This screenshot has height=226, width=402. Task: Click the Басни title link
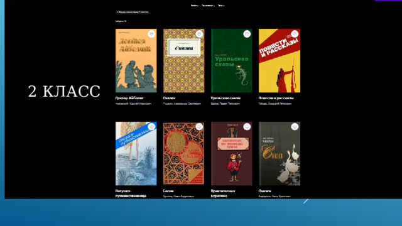[168, 191]
